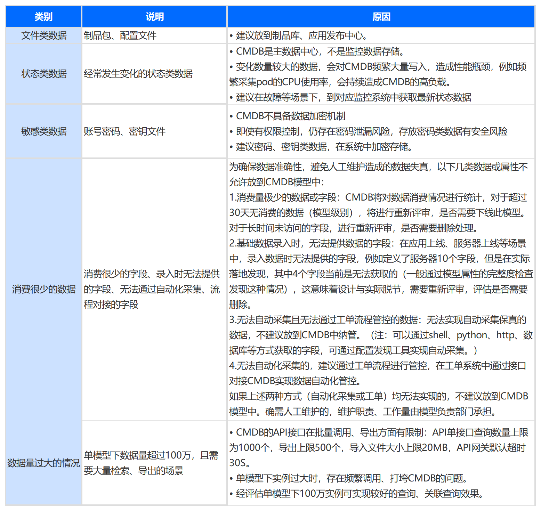The image size is (541, 511).
Task: Click the line 即使有权限控制，仍存在密码泄漏风险
Action: tap(369, 131)
